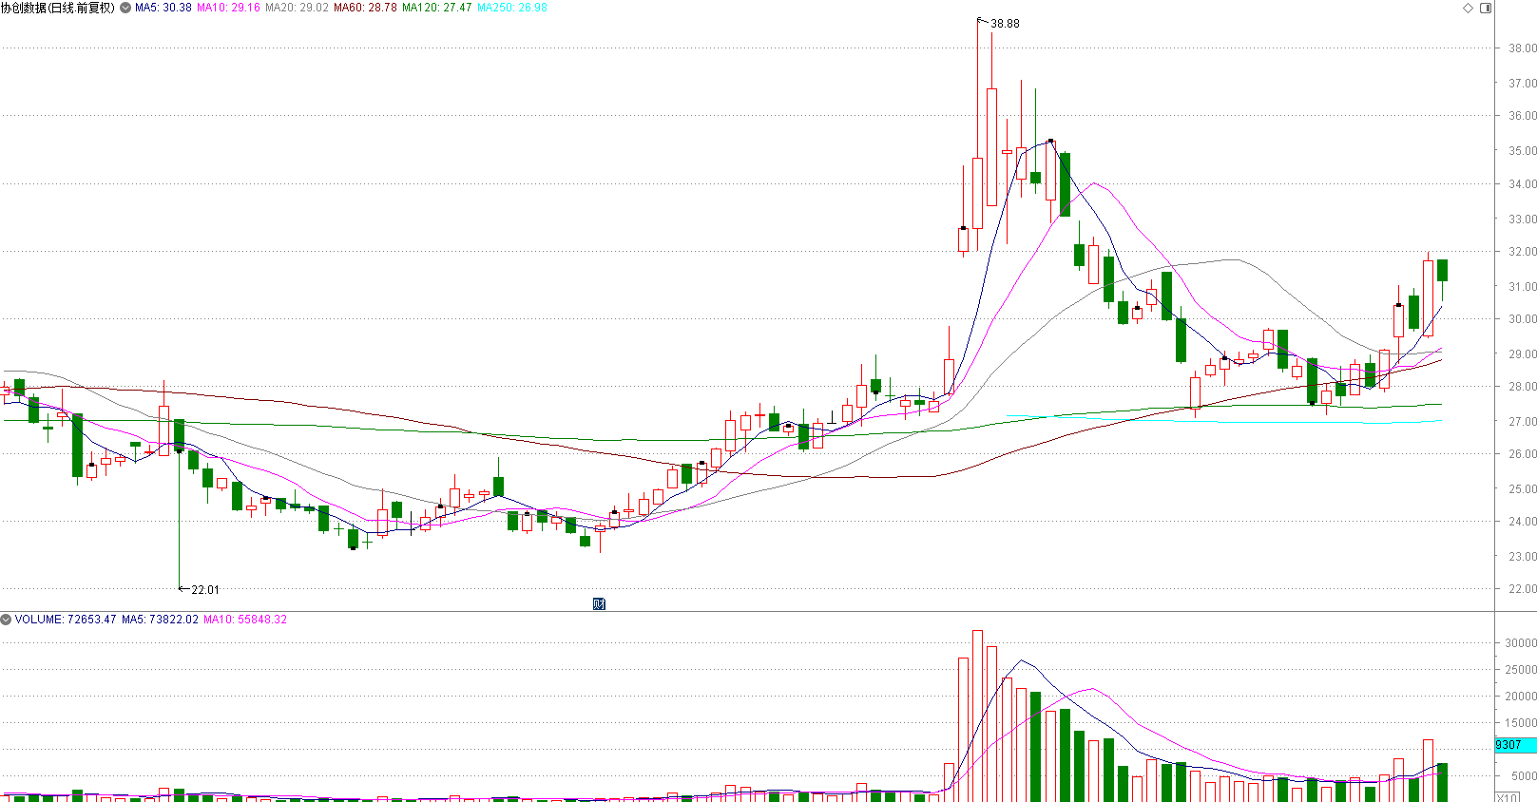
Task: Select the cyan MA250: 26.98 label
Action: click(x=511, y=8)
